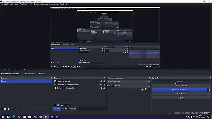Click the Detener Cámara Virtual button
The width and height of the screenshot is (212, 119).
180,90
